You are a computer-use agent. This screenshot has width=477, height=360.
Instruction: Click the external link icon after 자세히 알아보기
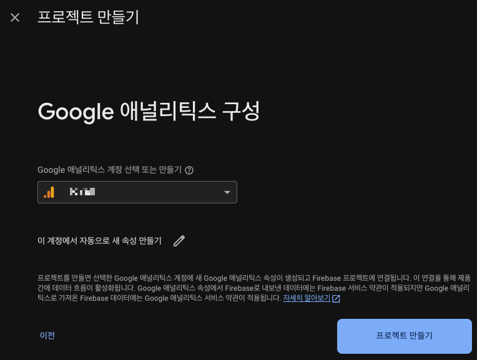336,299
